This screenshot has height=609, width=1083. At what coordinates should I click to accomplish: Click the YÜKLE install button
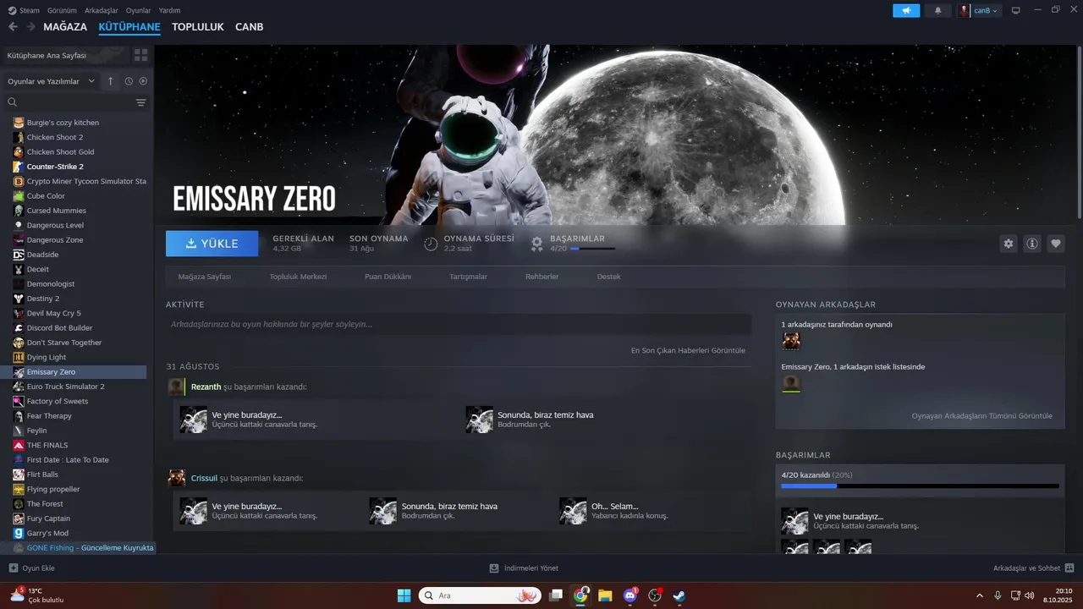[x=212, y=244]
